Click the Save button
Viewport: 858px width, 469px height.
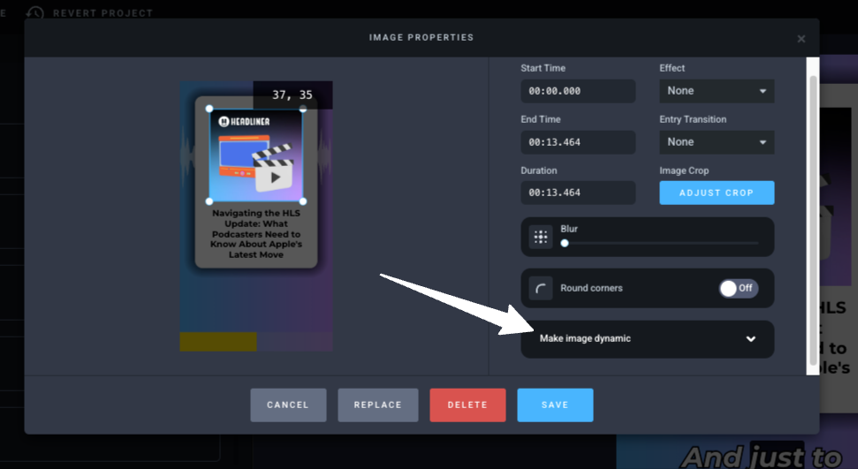pyautogui.click(x=555, y=405)
